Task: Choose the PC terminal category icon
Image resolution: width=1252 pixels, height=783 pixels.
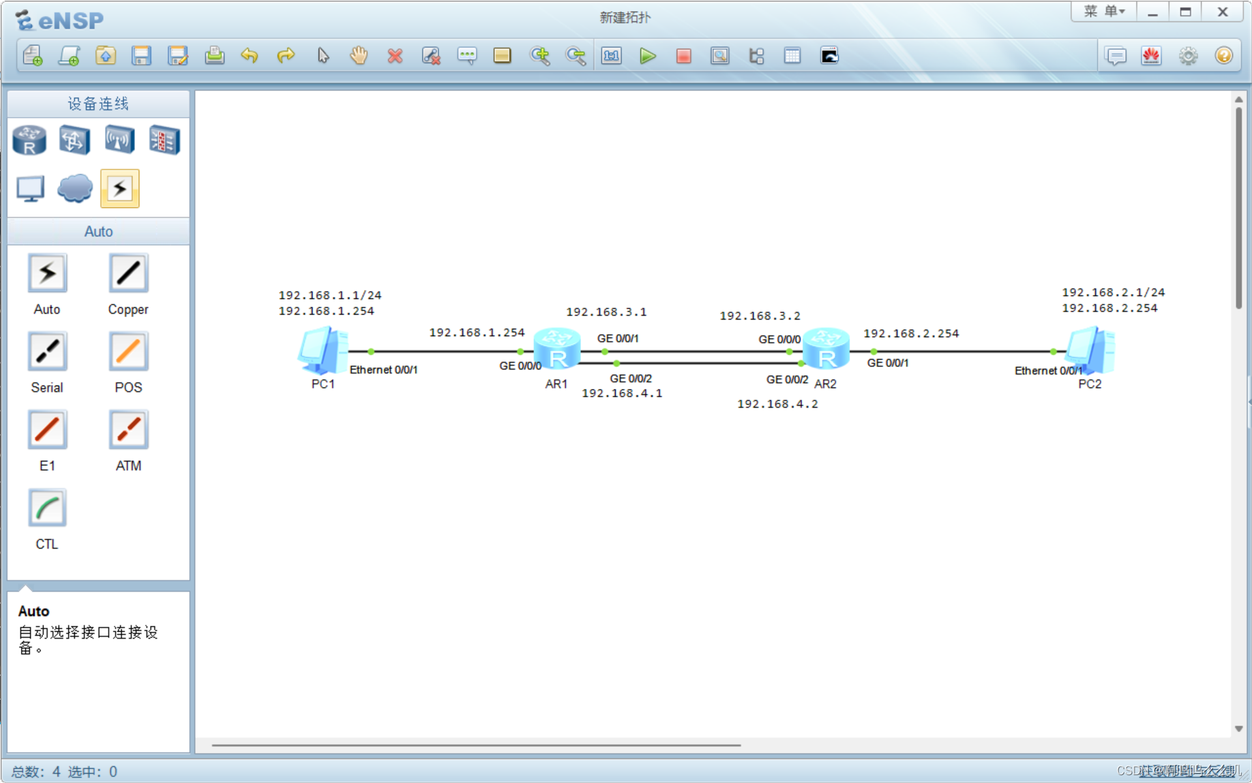Action: (x=29, y=189)
